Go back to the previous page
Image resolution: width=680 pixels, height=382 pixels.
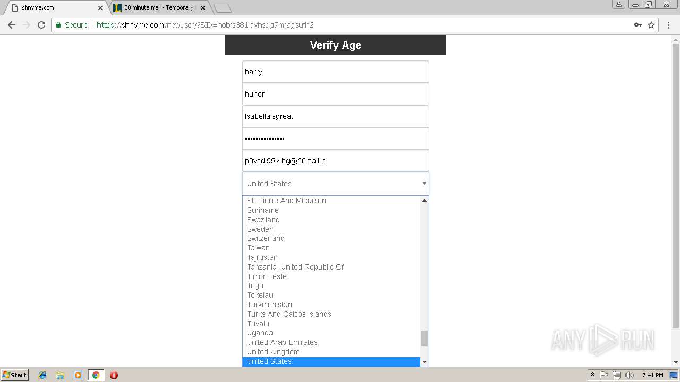click(x=12, y=25)
